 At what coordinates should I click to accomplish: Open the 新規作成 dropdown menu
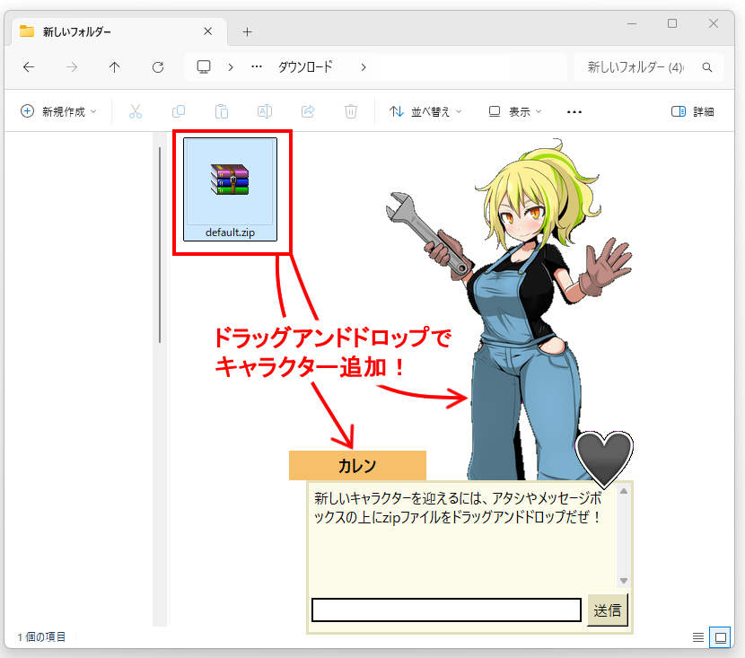58,111
